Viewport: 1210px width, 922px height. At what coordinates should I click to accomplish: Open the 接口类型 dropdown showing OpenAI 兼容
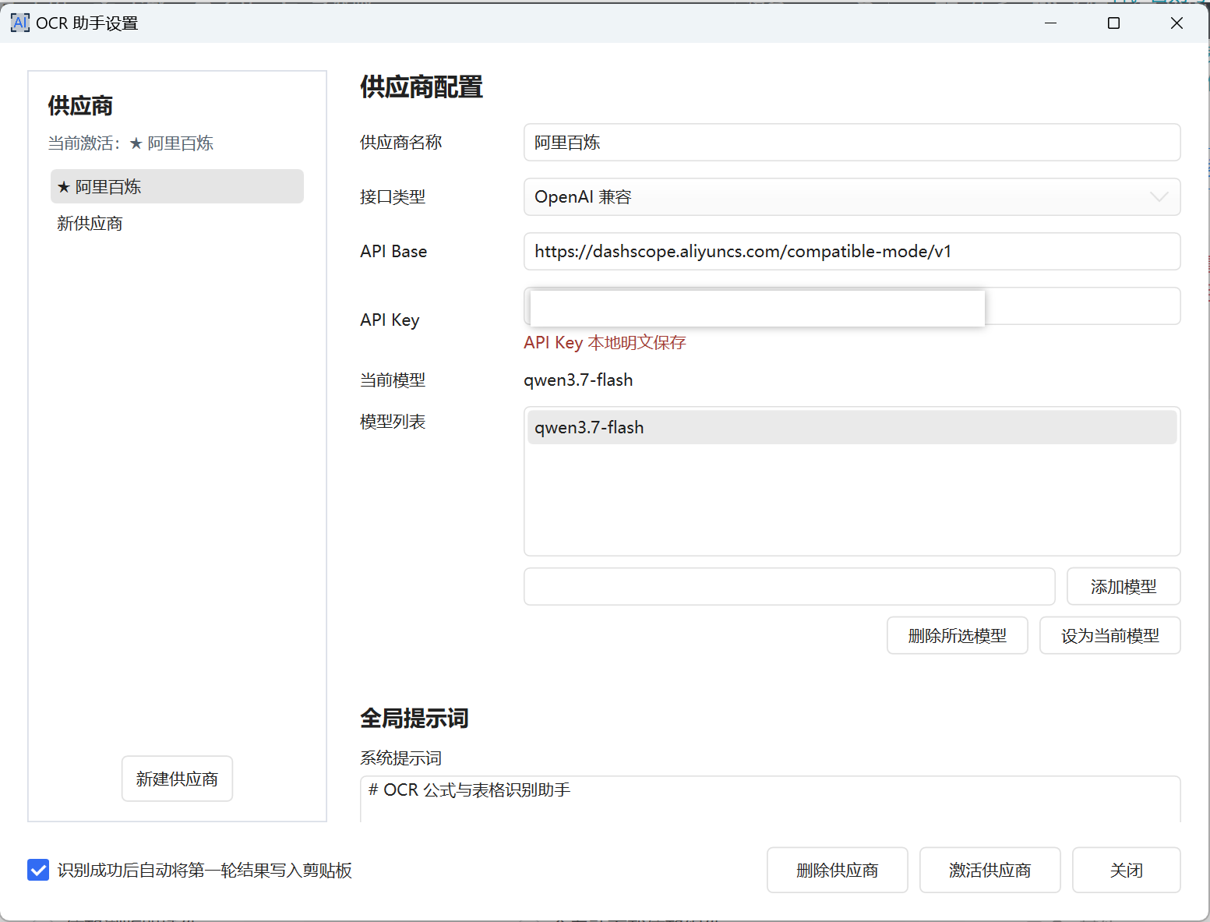852,197
